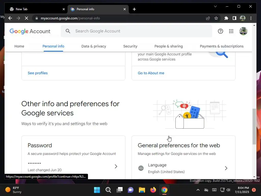Viewport: 261px width, 196px height.
Task: Open the People & sharing tab
Action: [169, 46]
